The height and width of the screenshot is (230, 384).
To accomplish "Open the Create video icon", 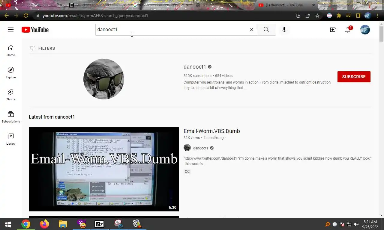I will point(333,30).
